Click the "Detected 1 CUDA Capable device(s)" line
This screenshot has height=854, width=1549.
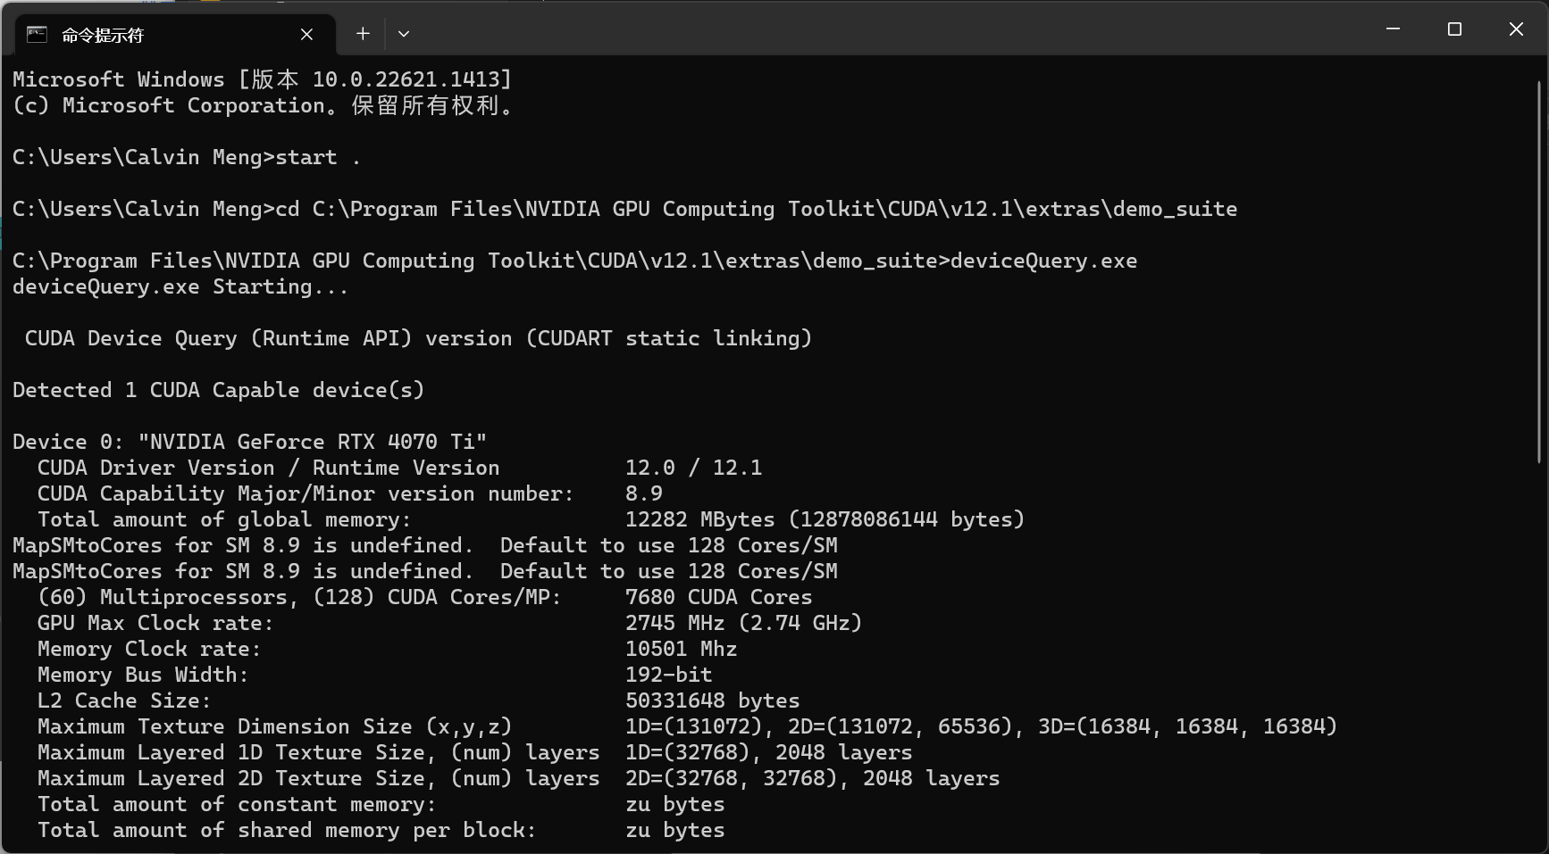point(218,390)
